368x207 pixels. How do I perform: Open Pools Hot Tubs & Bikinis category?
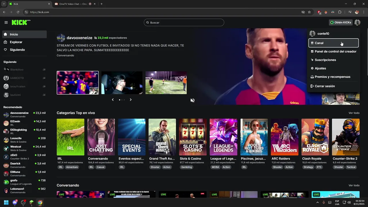pos(254,137)
